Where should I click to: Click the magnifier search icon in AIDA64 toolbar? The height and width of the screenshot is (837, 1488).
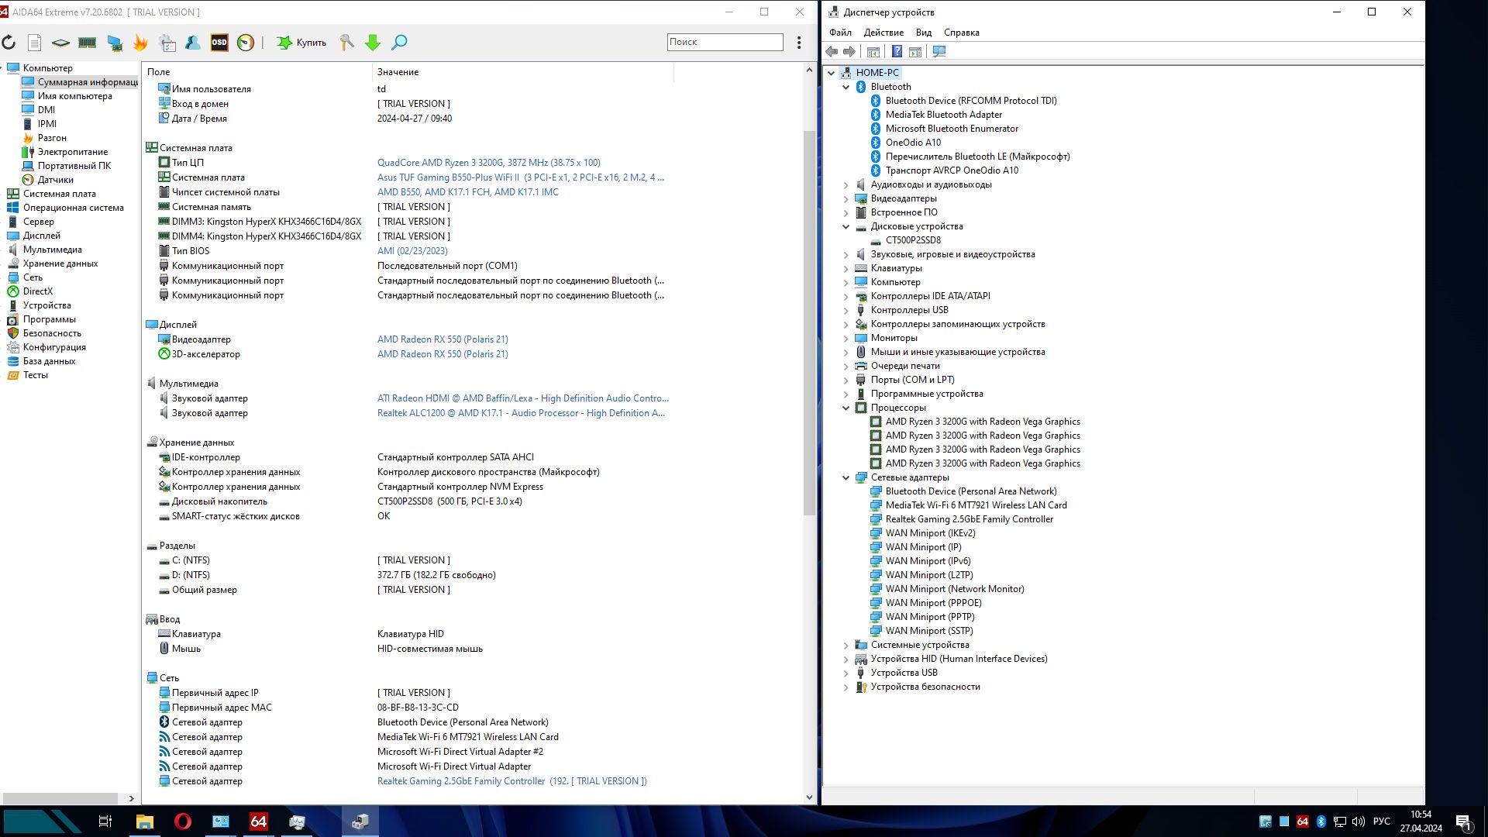tap(399, 43)
